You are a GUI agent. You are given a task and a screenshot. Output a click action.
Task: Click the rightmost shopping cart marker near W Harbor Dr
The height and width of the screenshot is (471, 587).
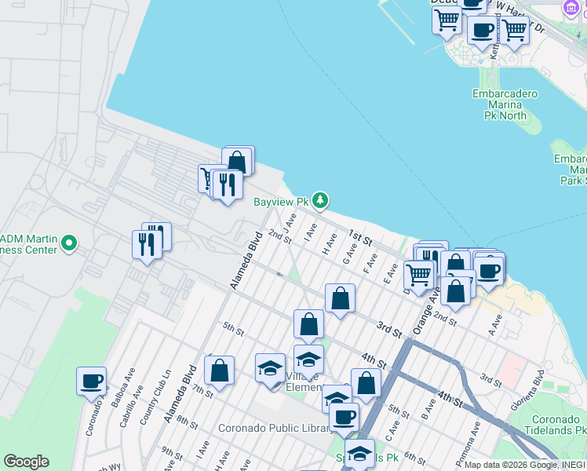(515, 33)
